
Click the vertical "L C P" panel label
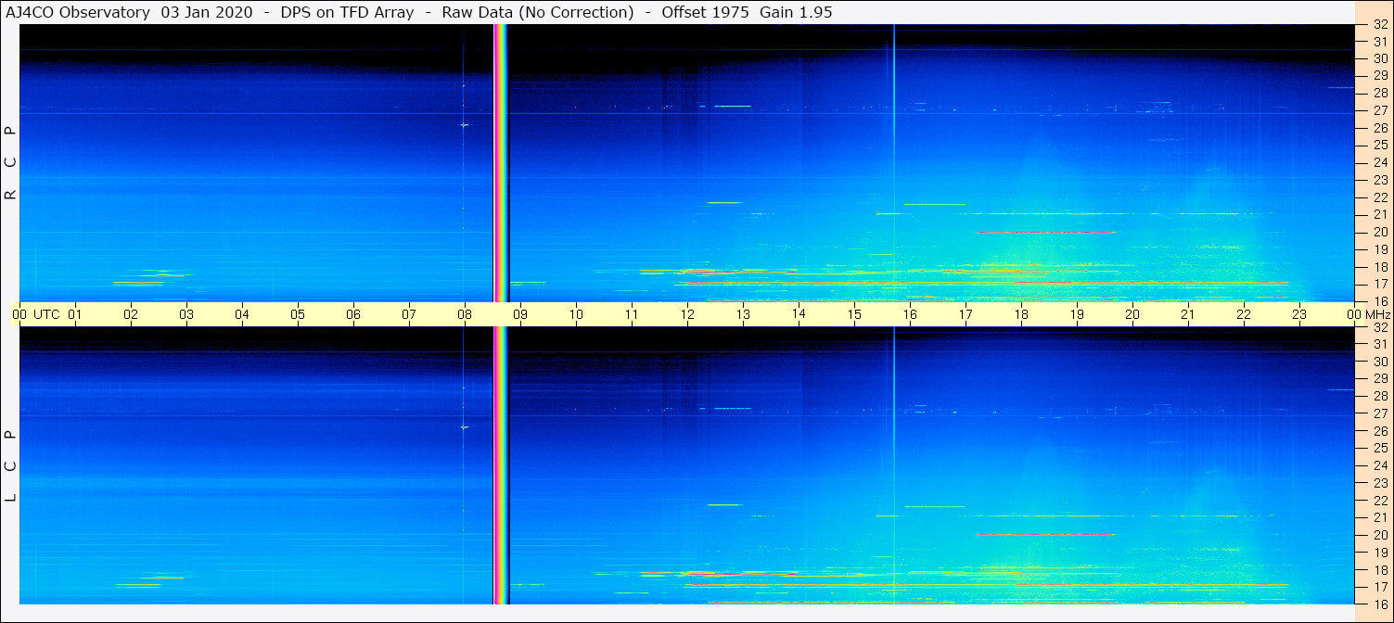coord(11,466)
